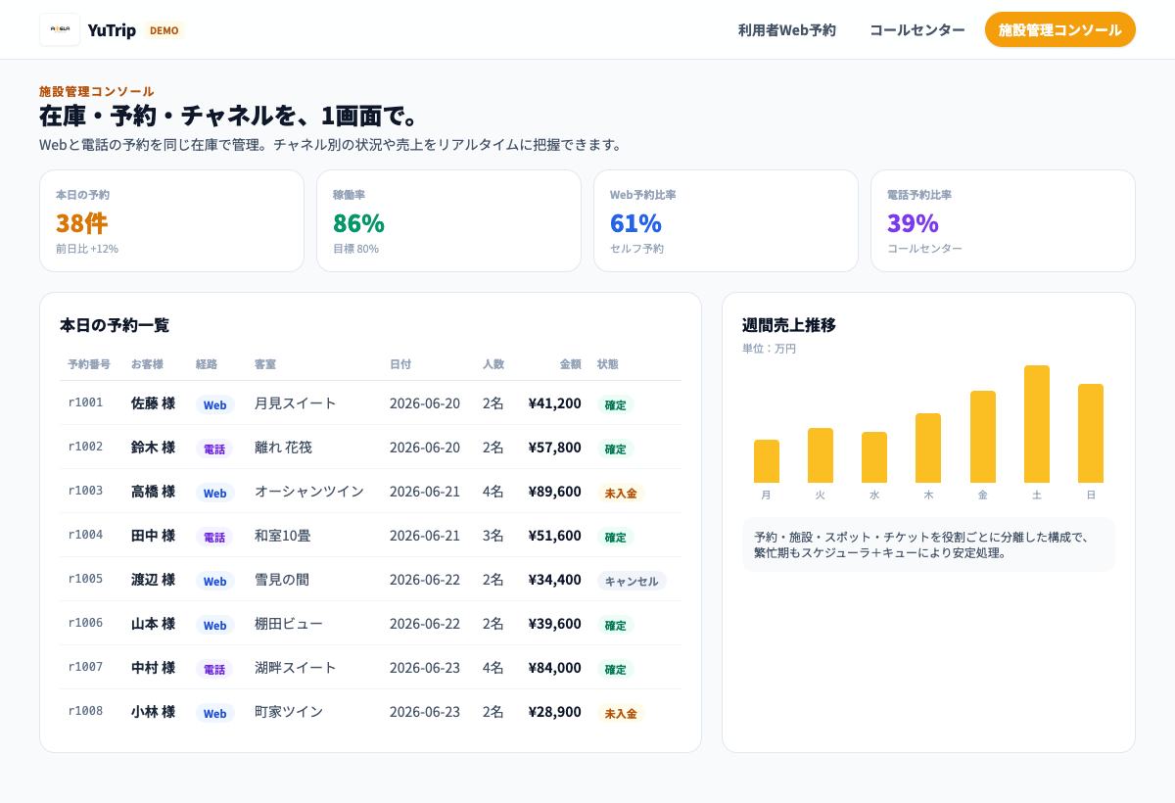
Task: Click the 金 bar in sales chart
Action: [x=983, y=437]
